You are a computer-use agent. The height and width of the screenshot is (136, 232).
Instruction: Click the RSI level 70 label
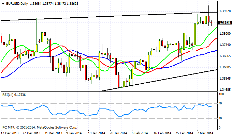pos(220,103)
